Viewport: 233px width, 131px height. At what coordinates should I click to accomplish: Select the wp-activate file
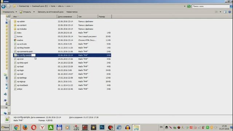tap(62, 44)
